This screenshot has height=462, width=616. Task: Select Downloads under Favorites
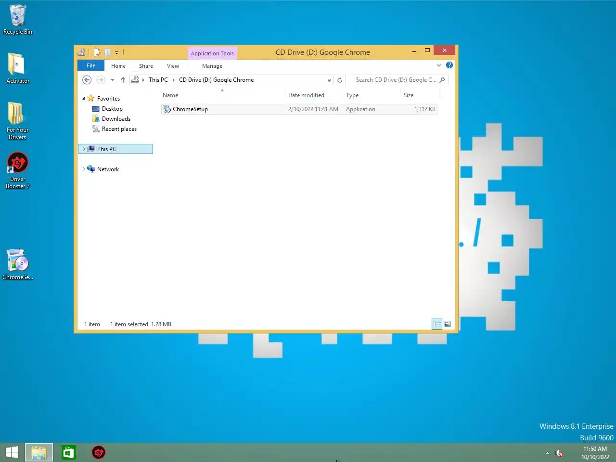point(116,119)
